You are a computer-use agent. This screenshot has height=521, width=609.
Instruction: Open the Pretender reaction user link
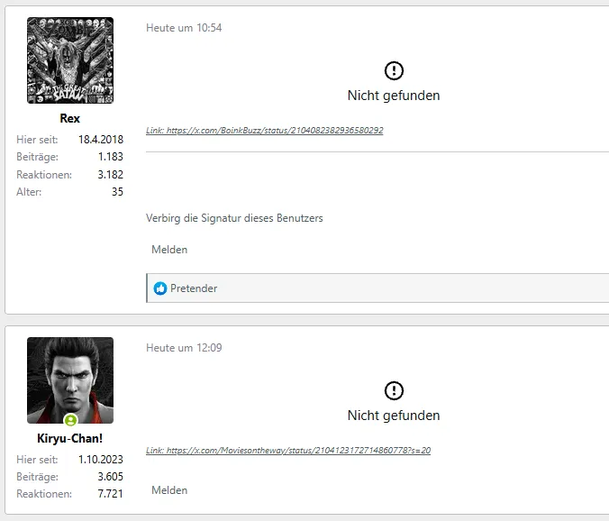(194, 288)
